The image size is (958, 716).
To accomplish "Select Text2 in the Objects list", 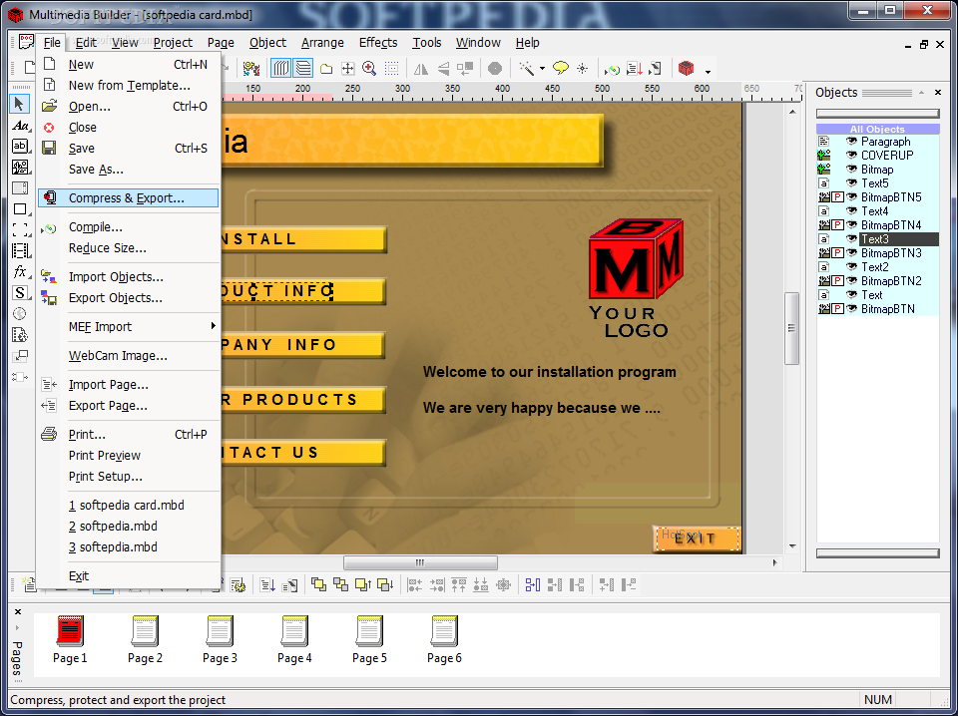I will pyautogui.click(x=875, y=266).
